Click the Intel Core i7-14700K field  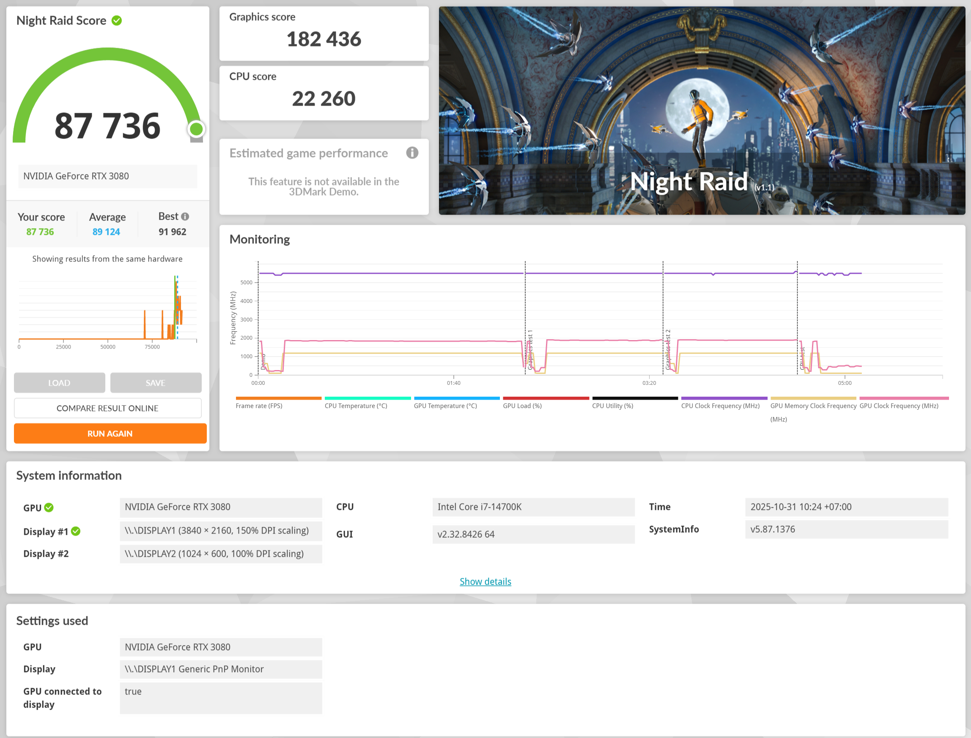[533, 507]
